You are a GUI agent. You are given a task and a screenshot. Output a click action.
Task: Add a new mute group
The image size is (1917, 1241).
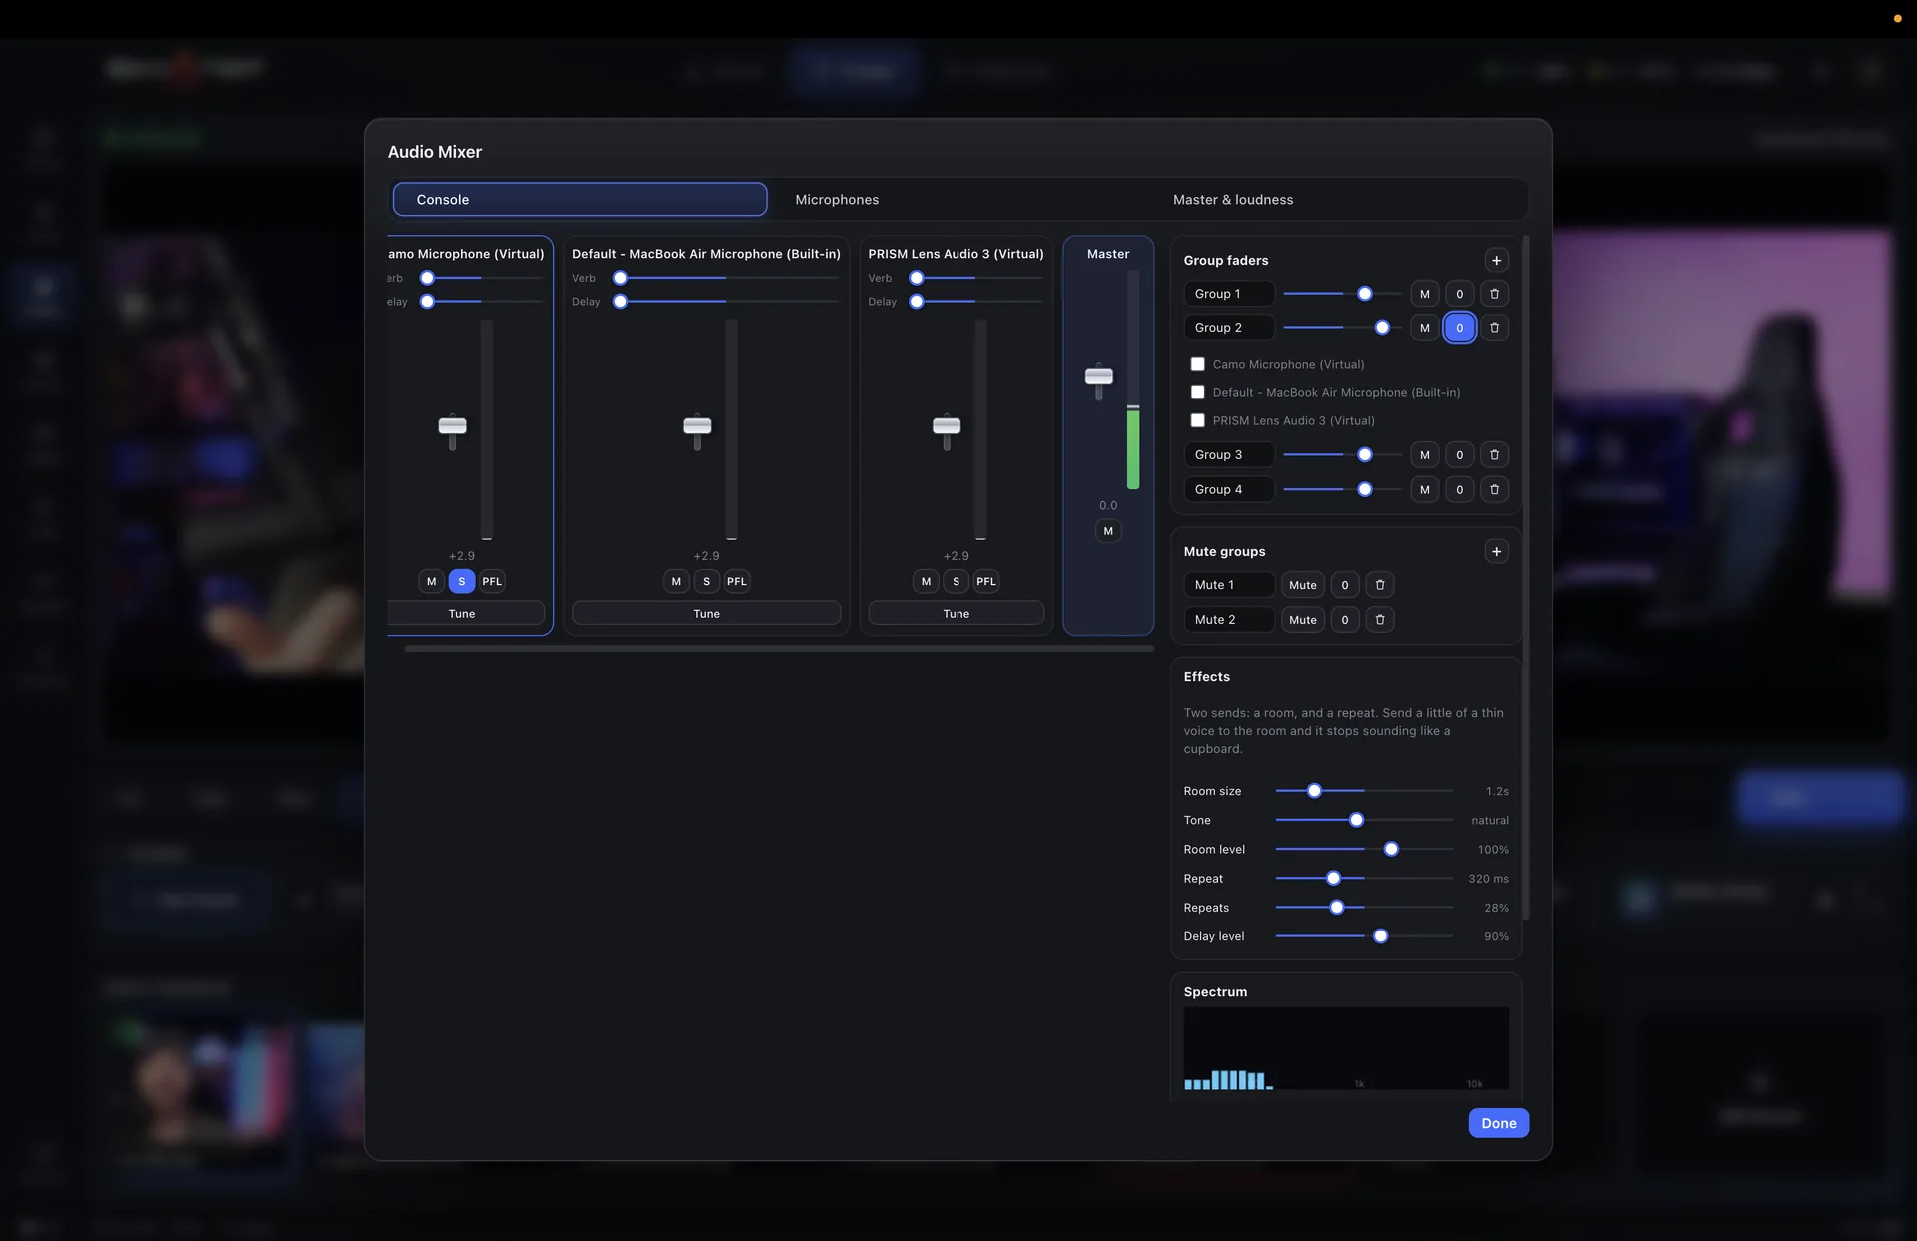[1496, 551]
